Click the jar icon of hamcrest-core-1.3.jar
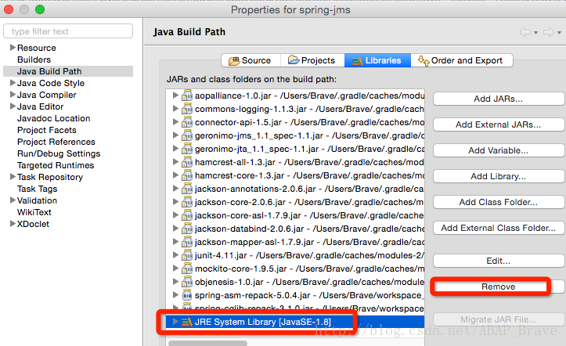This screenshot has width=566, height=346. [186, 175]
